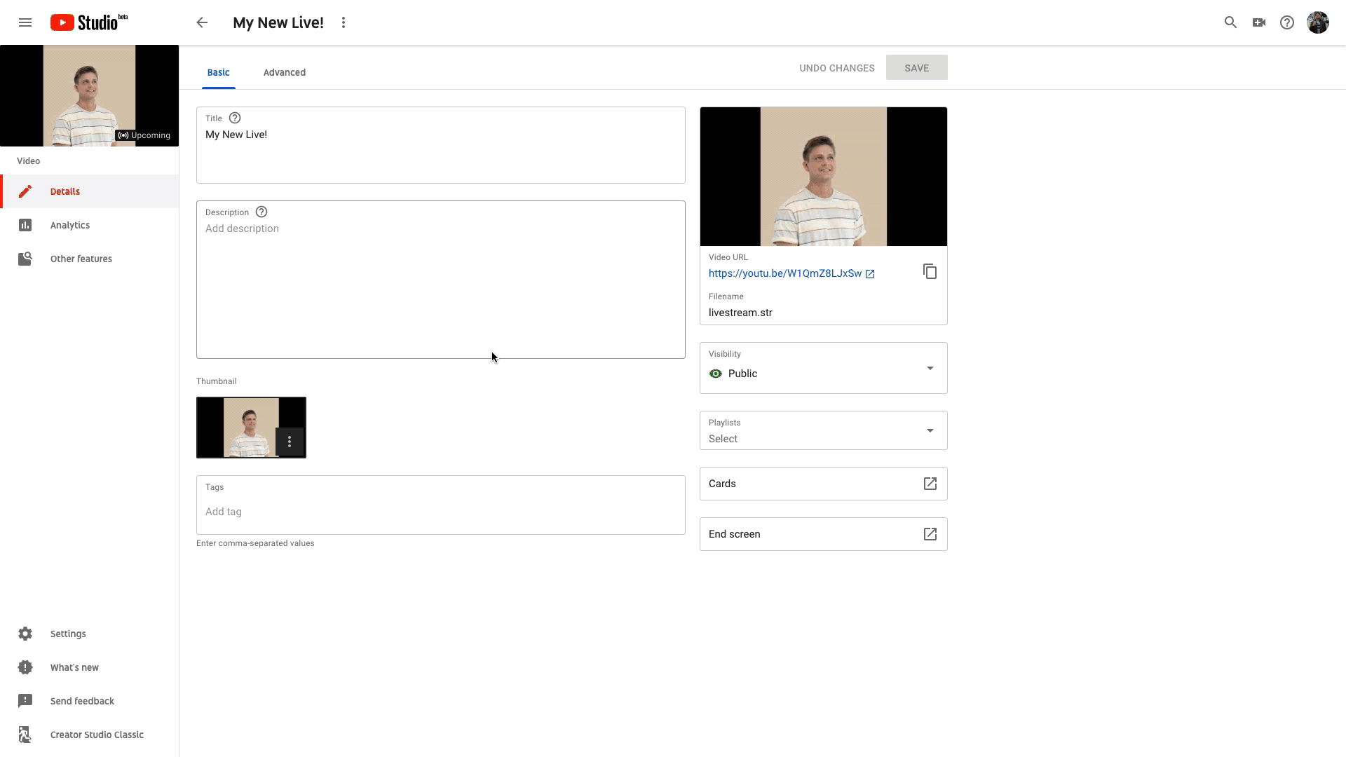Switch to the Advanced tab

[x=285, y=72]
